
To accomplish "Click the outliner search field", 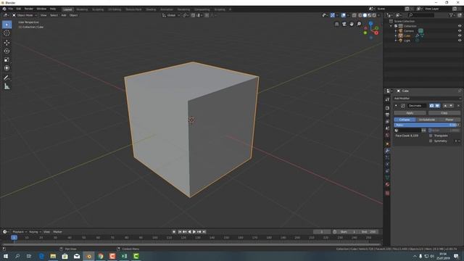I will 421,15.
